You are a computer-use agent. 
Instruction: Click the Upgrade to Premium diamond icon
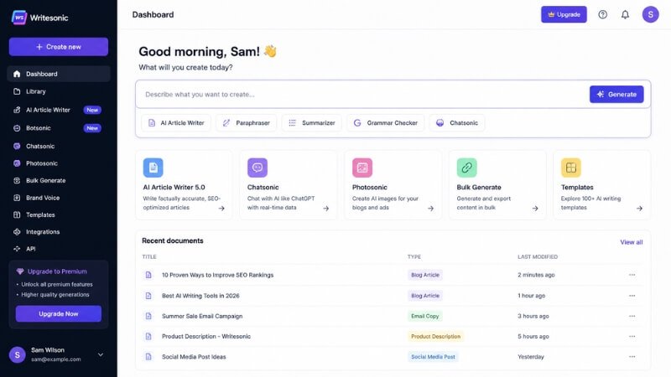coord(19,271)
